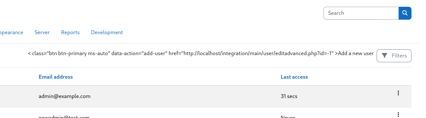Click the Add a new user text
The height and width of the screenshot is (118, 426).
tap(356, 54)
